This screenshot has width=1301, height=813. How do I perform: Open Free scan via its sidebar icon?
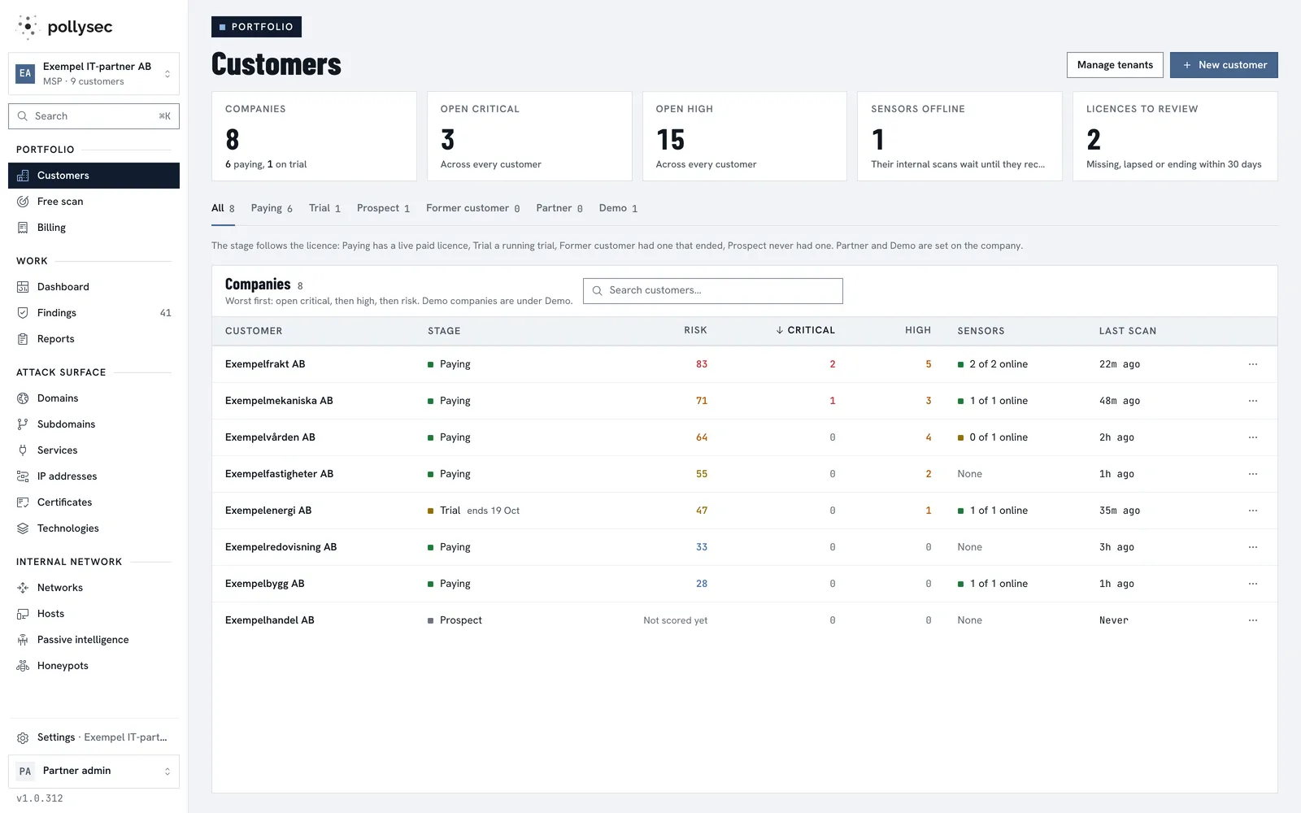tap(23, 202)
